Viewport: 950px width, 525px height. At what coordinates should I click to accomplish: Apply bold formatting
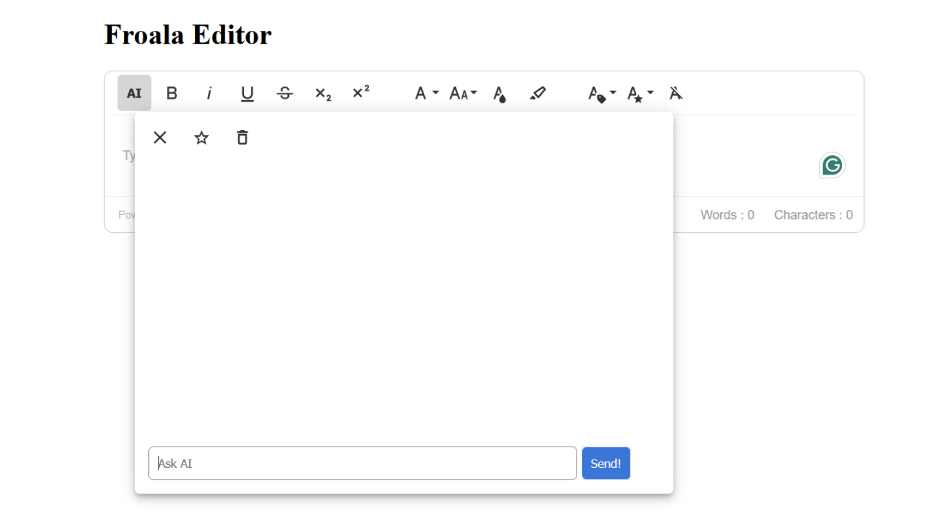tap(171, 92)
